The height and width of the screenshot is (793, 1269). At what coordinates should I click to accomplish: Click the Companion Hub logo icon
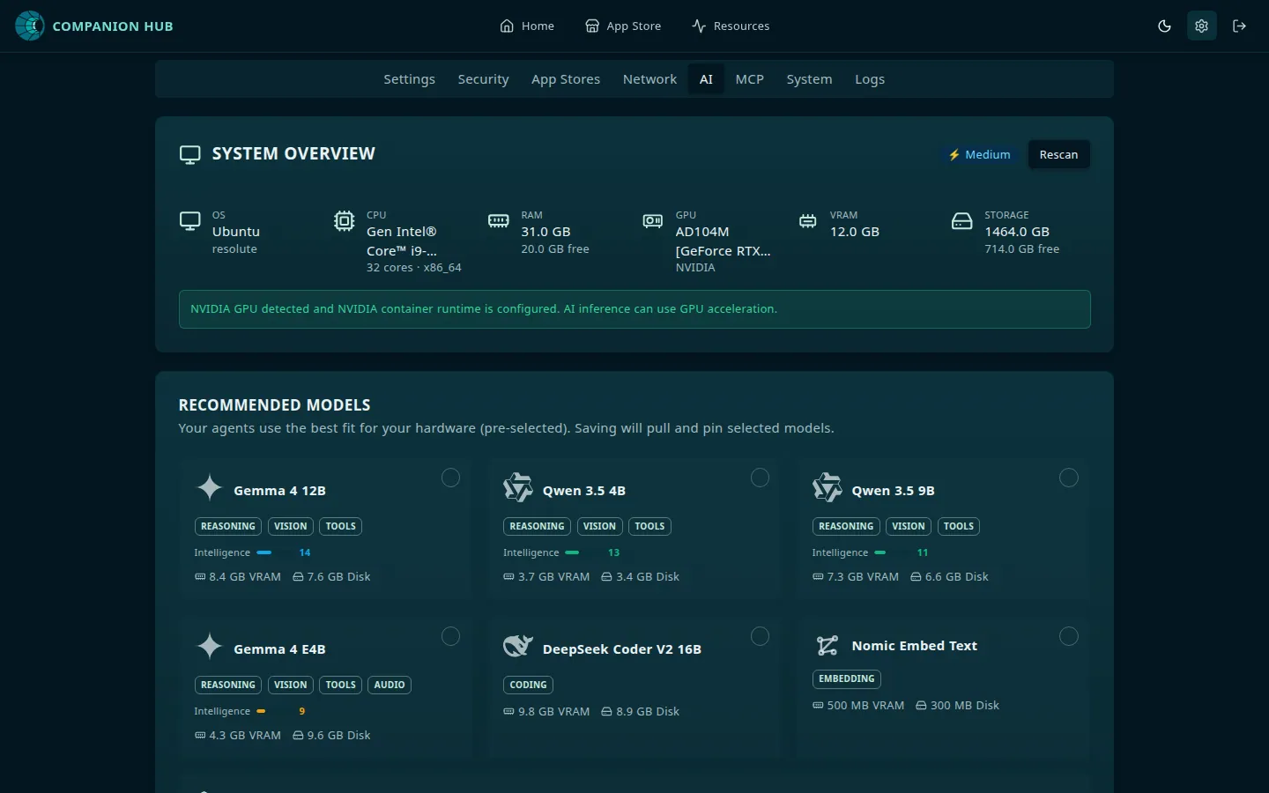tap(30, 26)
